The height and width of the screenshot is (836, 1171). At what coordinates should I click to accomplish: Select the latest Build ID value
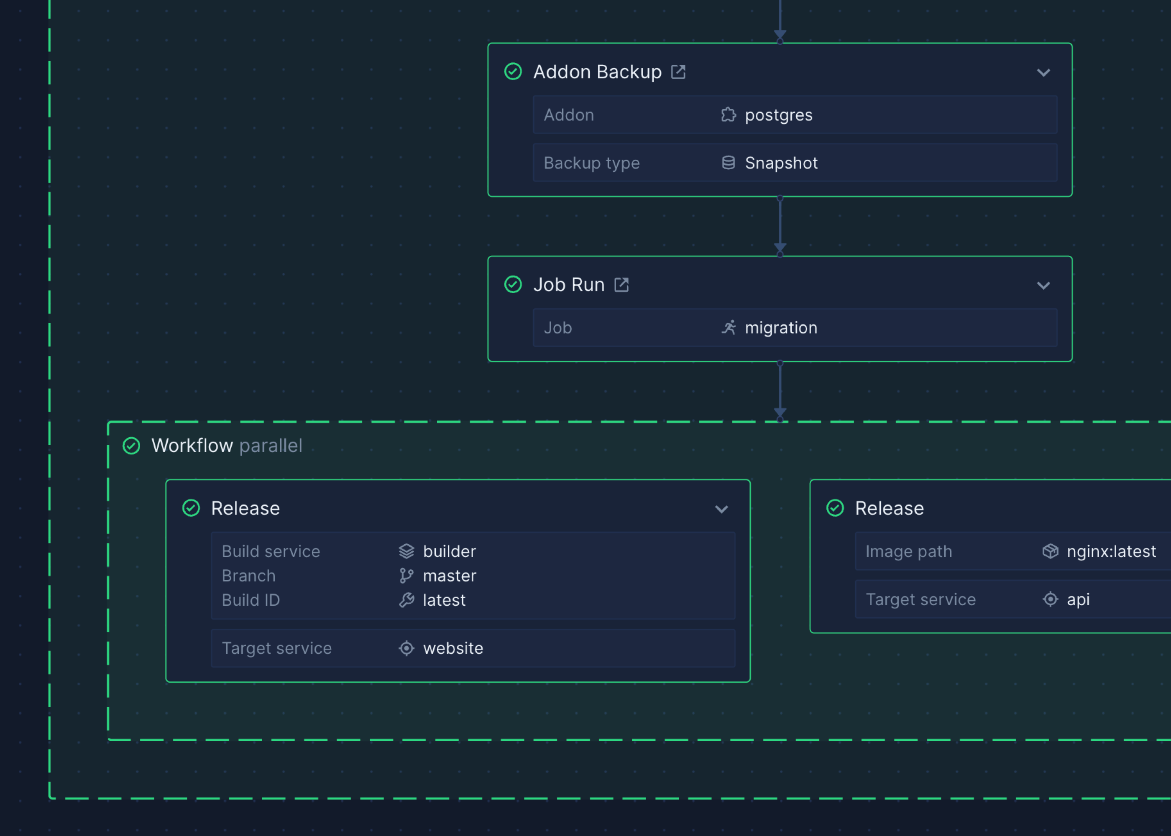point(445,600)
